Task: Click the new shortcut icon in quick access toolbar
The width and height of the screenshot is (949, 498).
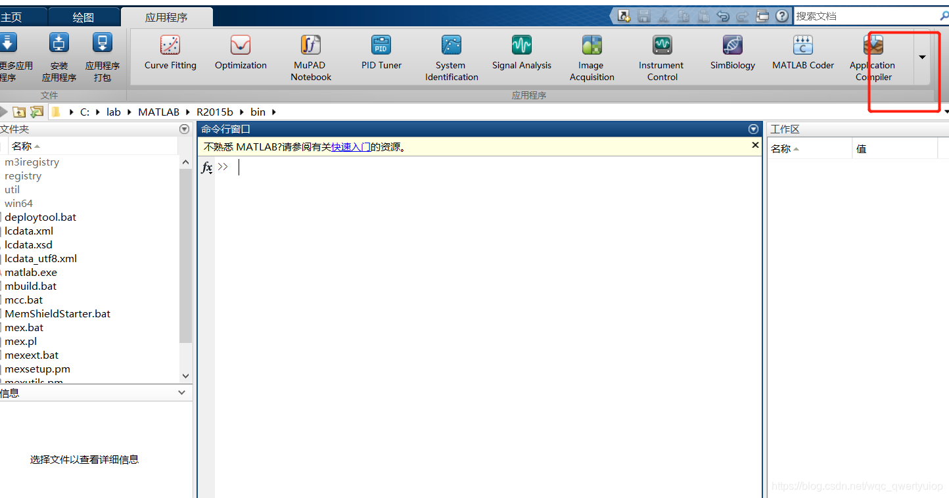Action: tap(624, 16)
